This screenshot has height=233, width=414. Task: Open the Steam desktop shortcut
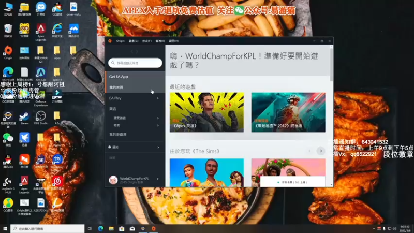coord(24,118)
